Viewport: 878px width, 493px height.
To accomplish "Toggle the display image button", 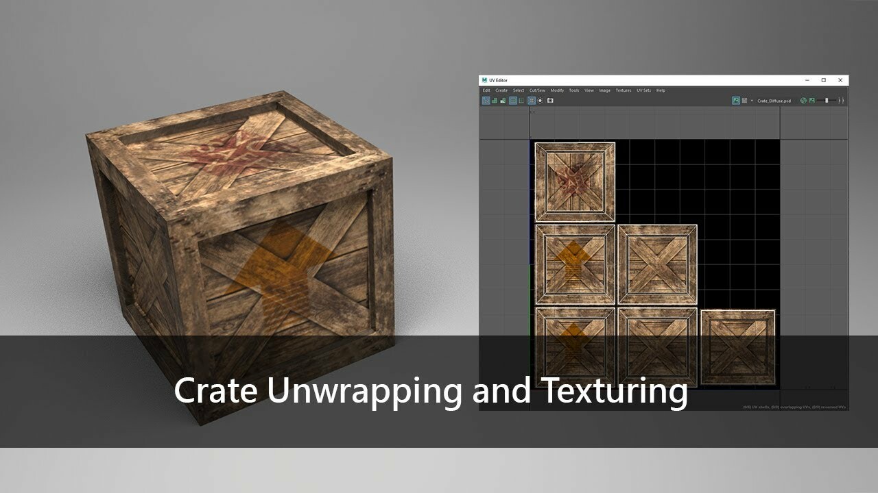I will (736, 101).
